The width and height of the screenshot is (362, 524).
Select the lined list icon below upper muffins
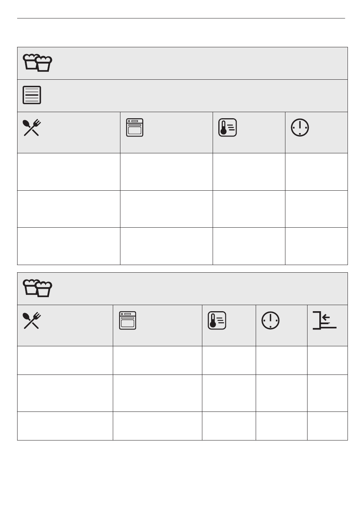point(32,95)
